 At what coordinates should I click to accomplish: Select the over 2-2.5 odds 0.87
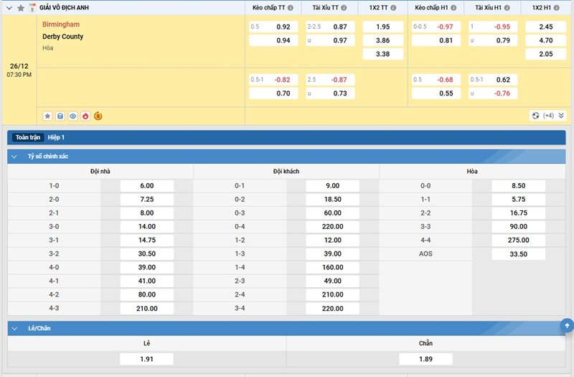point(330,27)
